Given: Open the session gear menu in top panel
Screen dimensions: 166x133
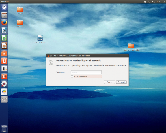Looking at the screenshot, I should click(164, 2).
